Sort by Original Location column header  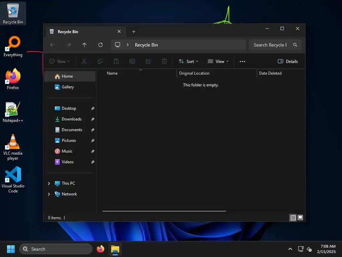[x=217, y=73]
